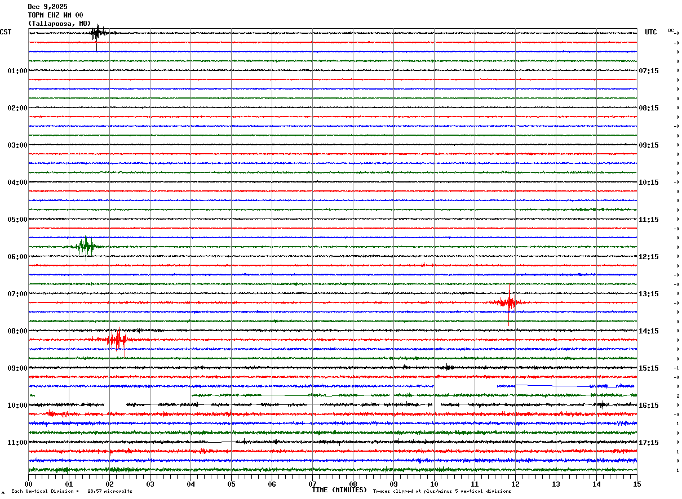Click the green seismic burst before 06:00
Image resolution: width=682 pixels, height=499 pixels.
coord(86,247)
